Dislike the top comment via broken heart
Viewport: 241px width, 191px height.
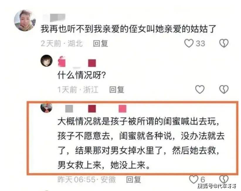tap(224, 43)
